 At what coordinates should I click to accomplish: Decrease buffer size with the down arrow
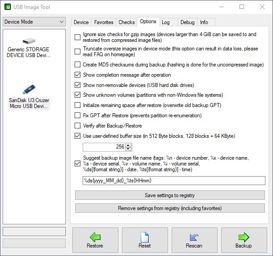[x=128, y=149]
